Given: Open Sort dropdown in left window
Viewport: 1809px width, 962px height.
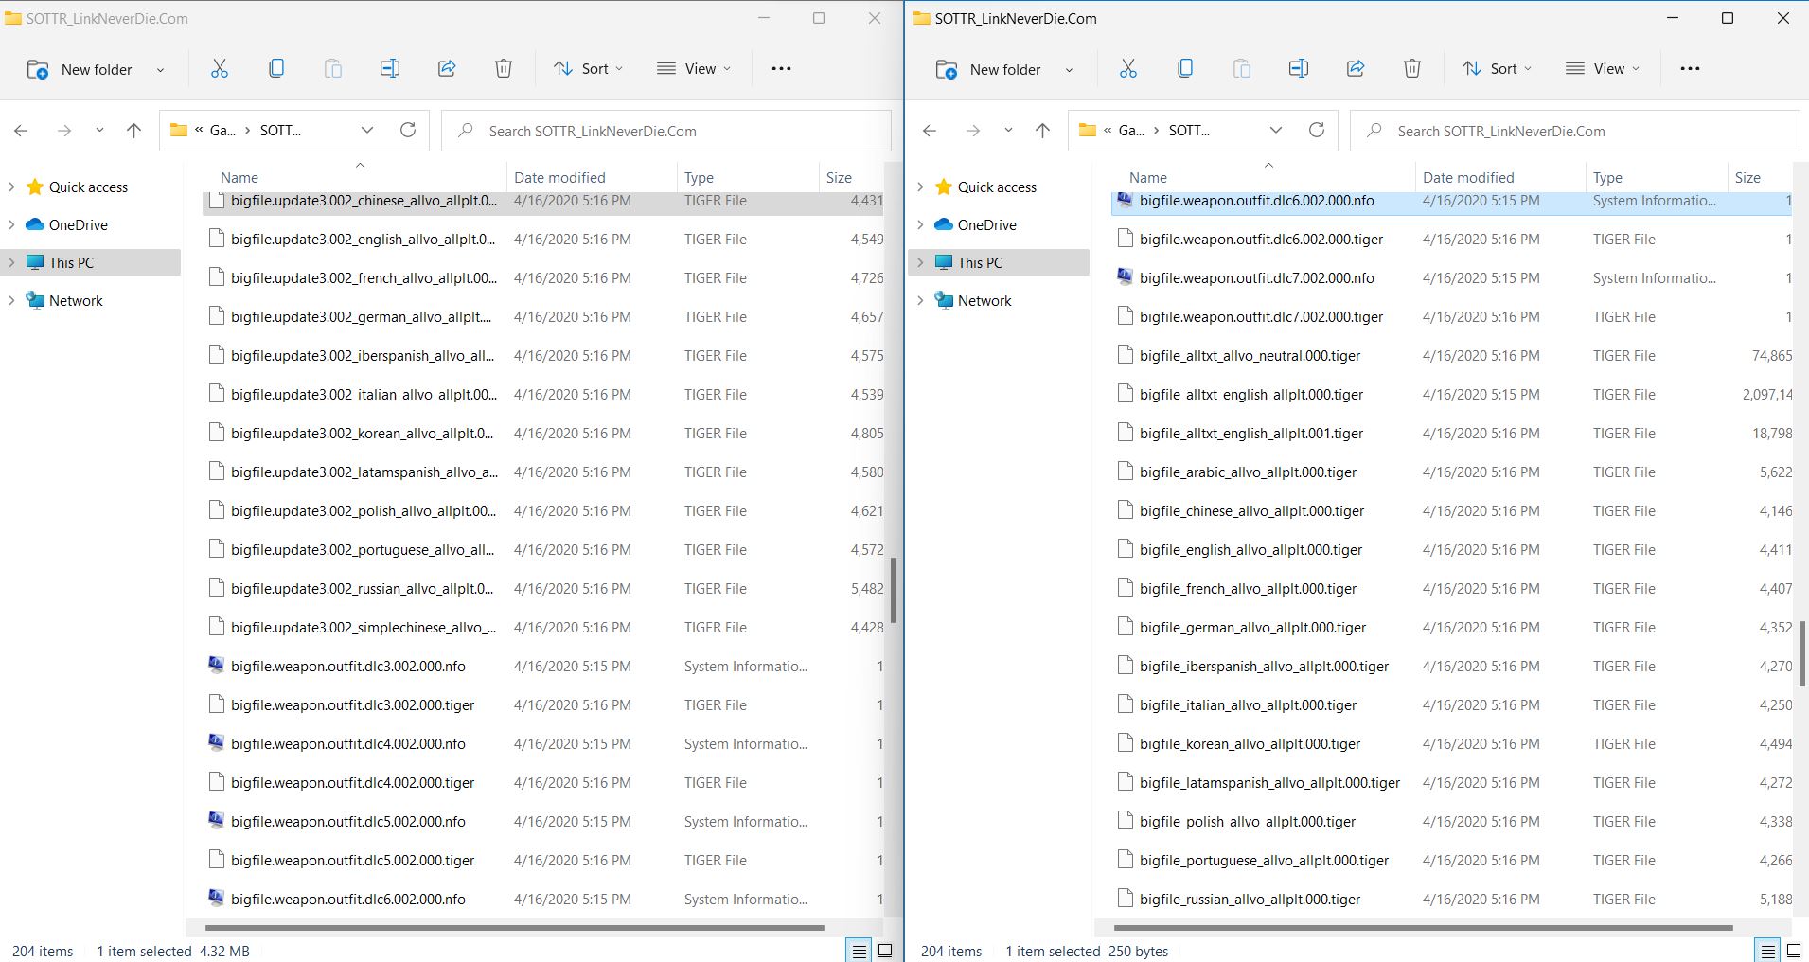Looking at the screenshot, I should 588,69.
